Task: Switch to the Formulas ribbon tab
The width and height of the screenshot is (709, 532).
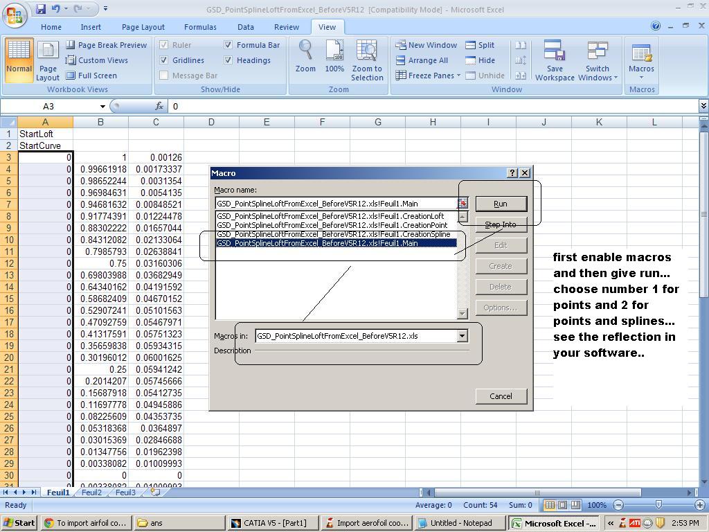Action: click(x=200, y=27)
